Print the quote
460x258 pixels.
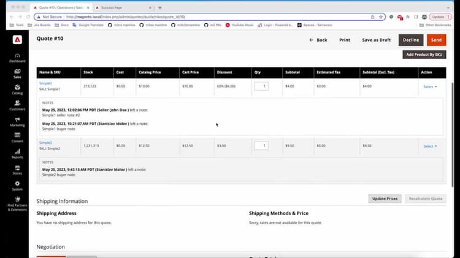point(345,40)
